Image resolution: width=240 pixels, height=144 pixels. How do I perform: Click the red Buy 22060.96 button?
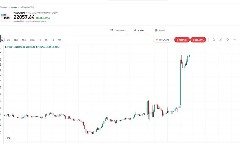tap(198, 40)
